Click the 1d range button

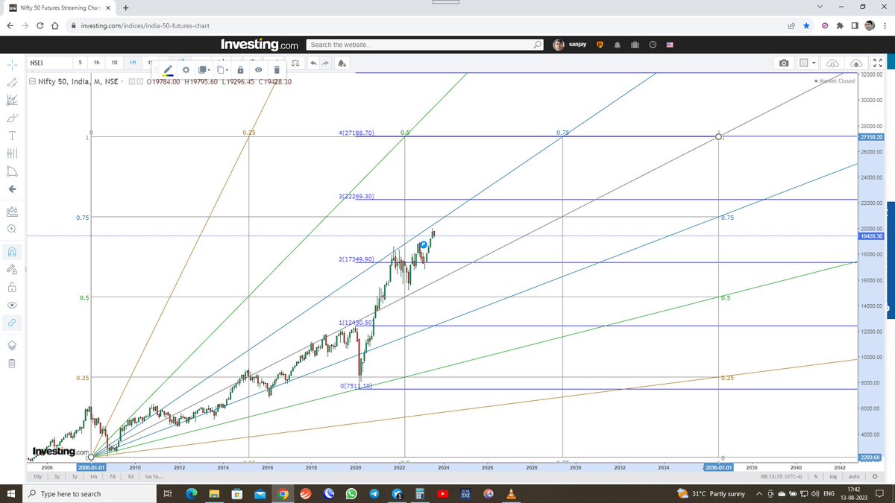click(131, 475)
